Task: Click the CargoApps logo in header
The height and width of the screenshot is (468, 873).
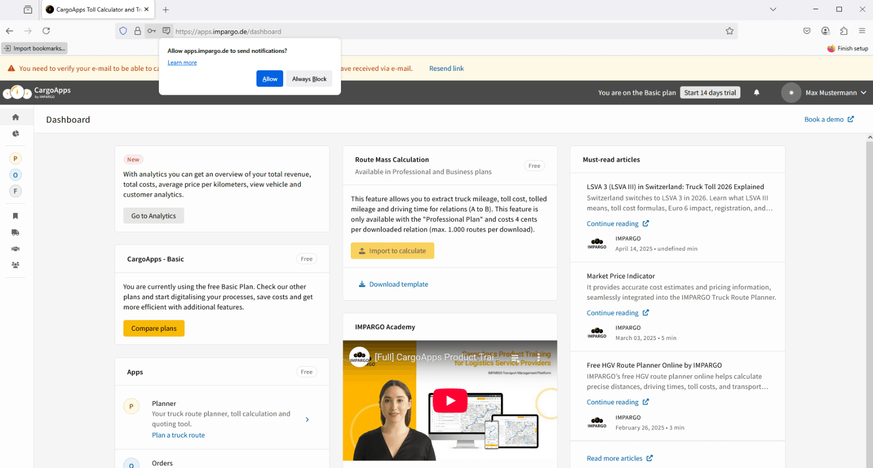Action: click(x=37, y=93)
